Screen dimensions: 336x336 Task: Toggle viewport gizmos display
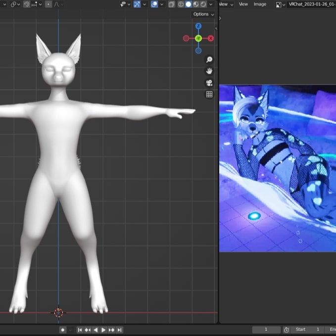coord(137,4)
